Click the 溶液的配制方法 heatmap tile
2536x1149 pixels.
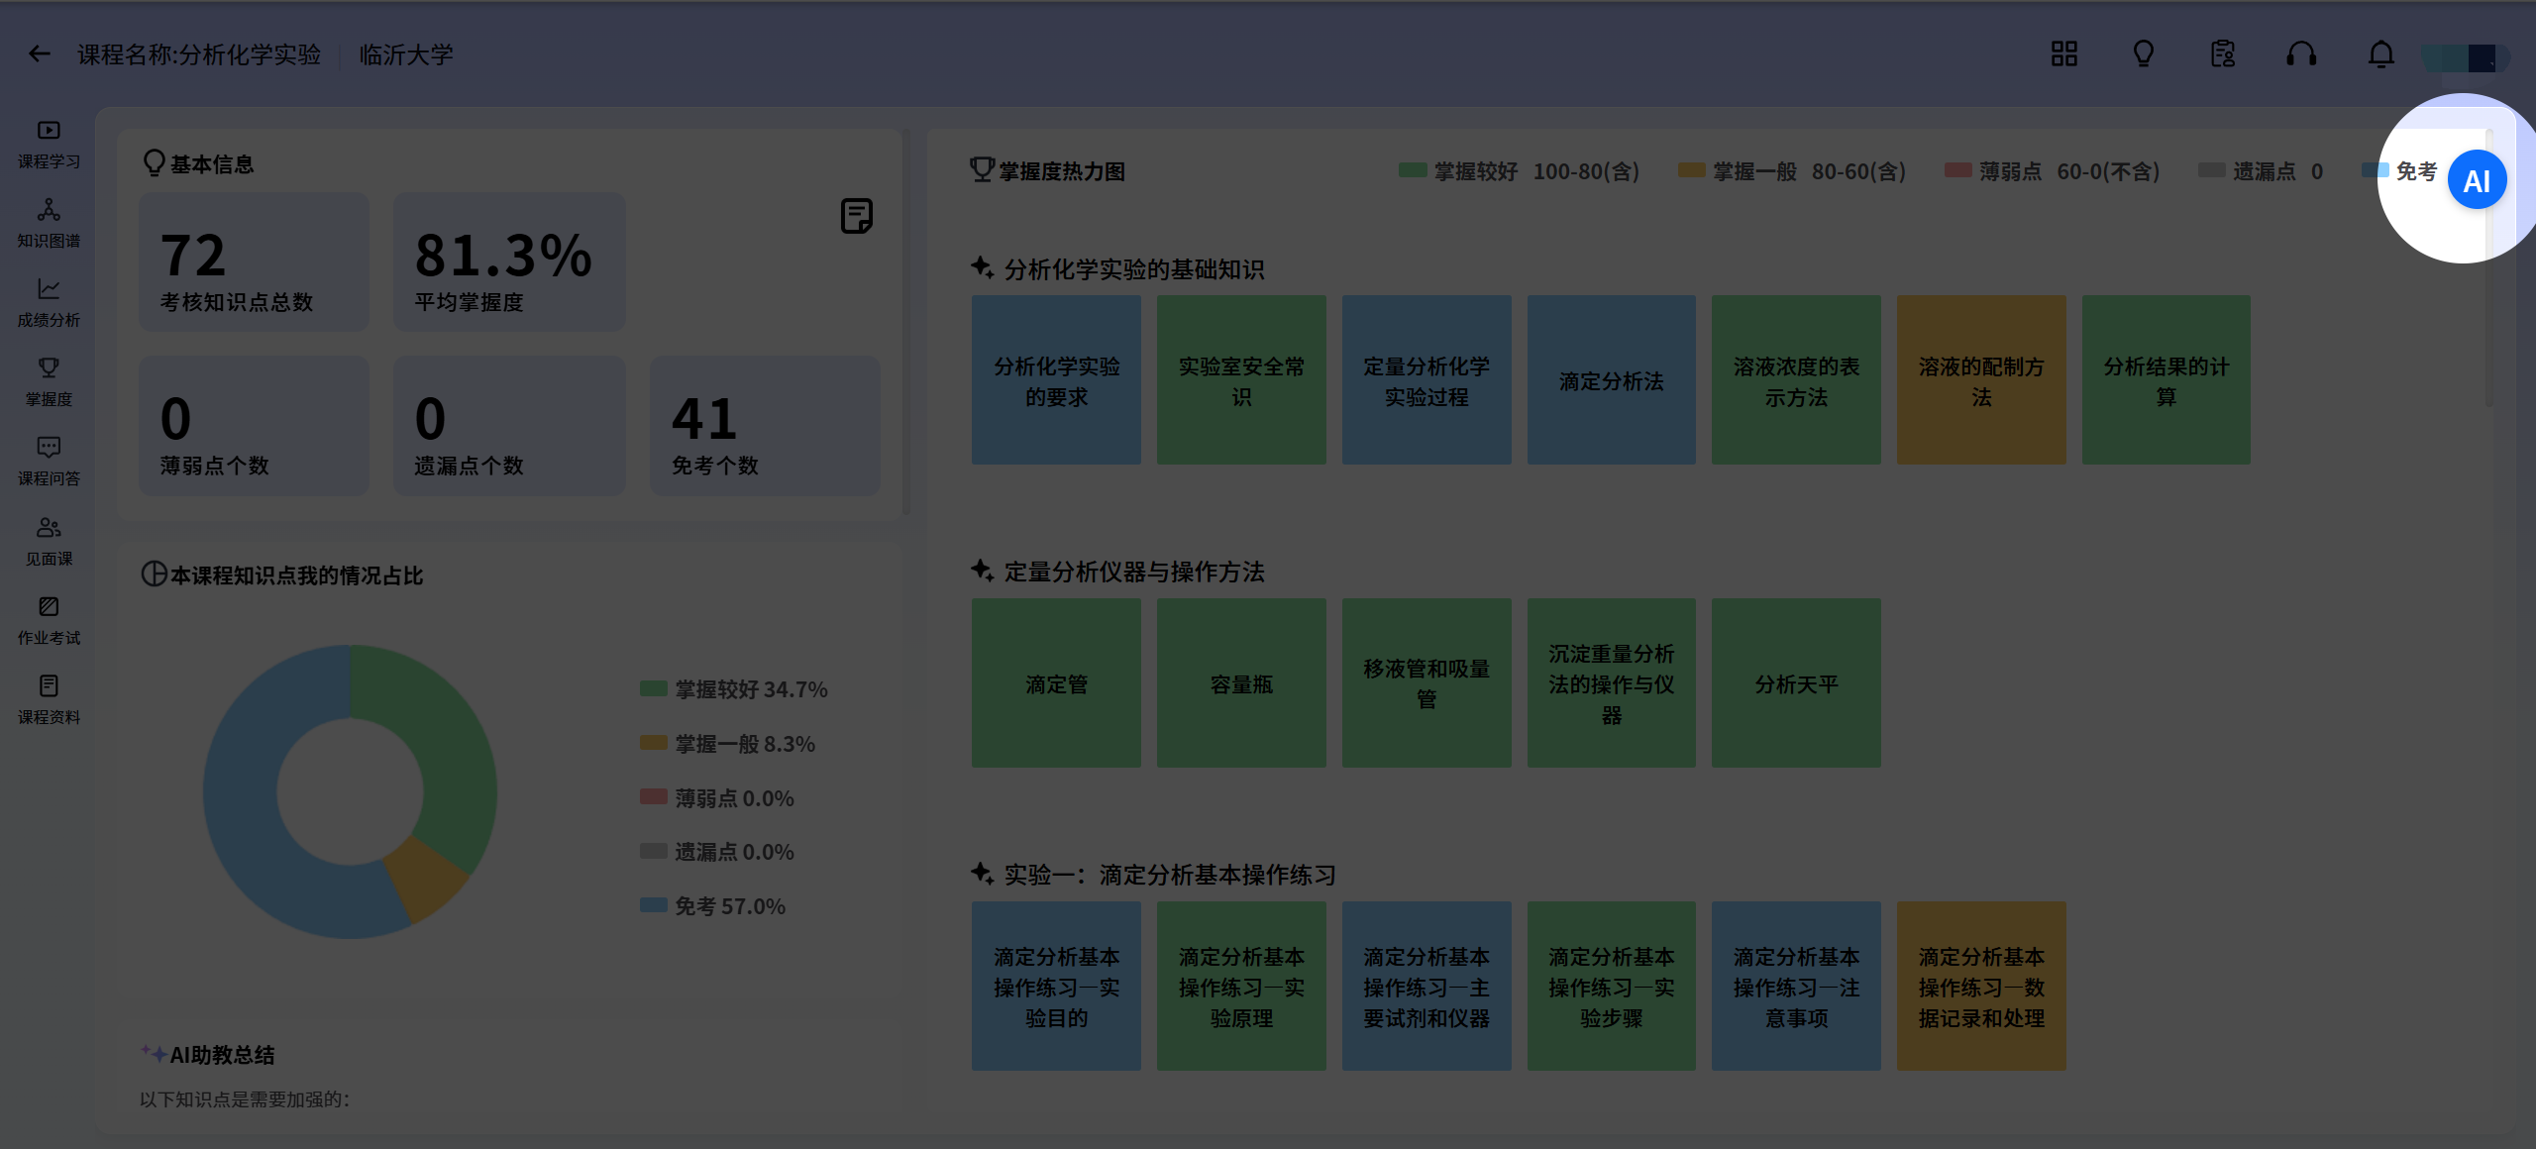[1981, 380]
